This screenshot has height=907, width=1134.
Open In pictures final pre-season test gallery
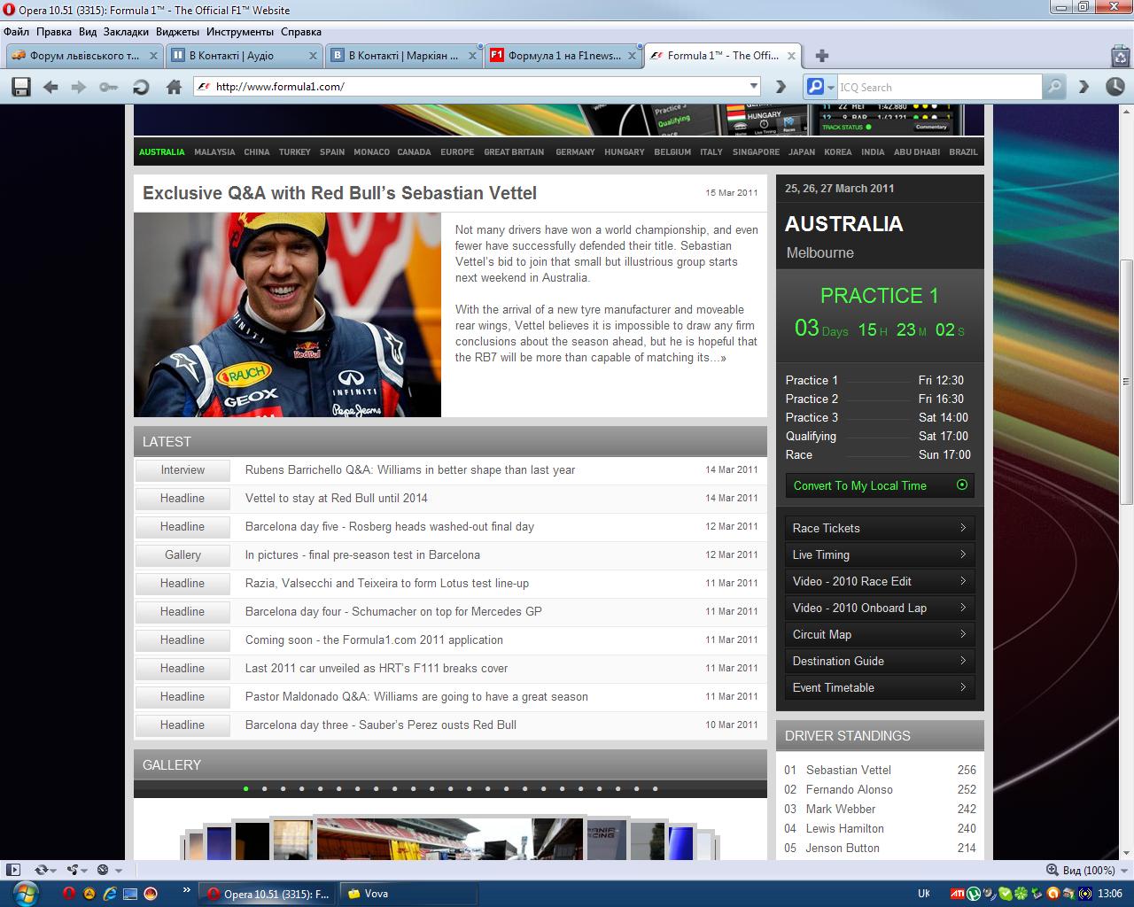pos(362,554)
